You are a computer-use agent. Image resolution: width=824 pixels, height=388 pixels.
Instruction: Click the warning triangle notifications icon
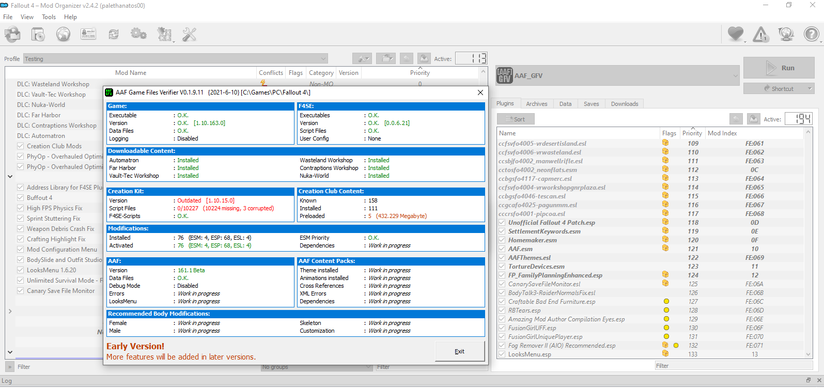click(760, 35)
